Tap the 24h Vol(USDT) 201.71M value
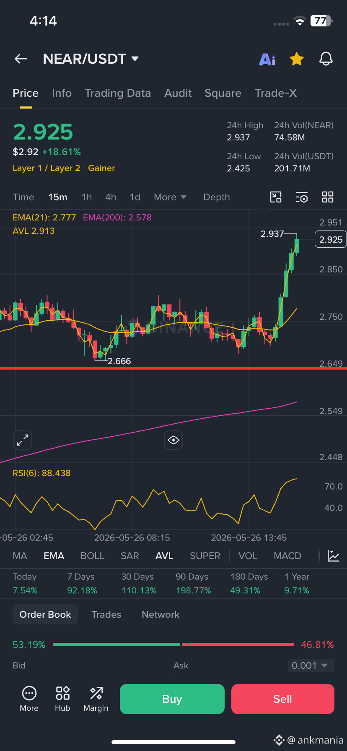 (x=292, y=168)
